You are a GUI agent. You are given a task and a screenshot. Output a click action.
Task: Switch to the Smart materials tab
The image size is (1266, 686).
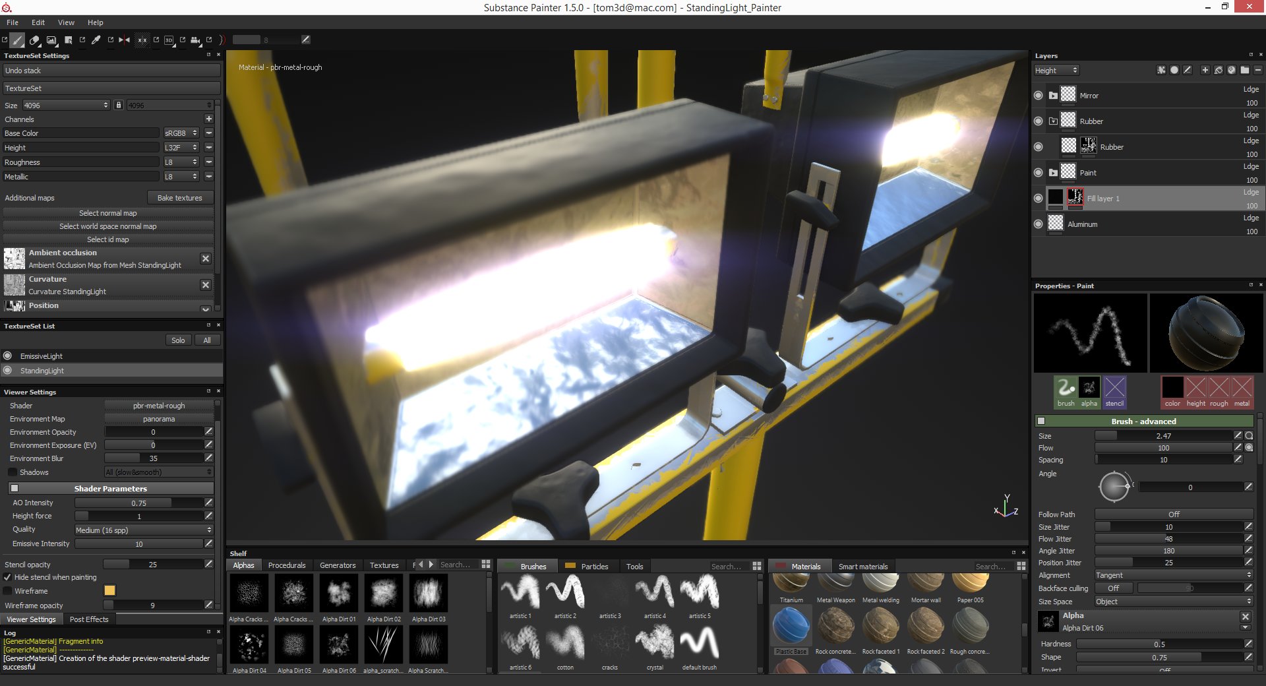click(863, 566)
